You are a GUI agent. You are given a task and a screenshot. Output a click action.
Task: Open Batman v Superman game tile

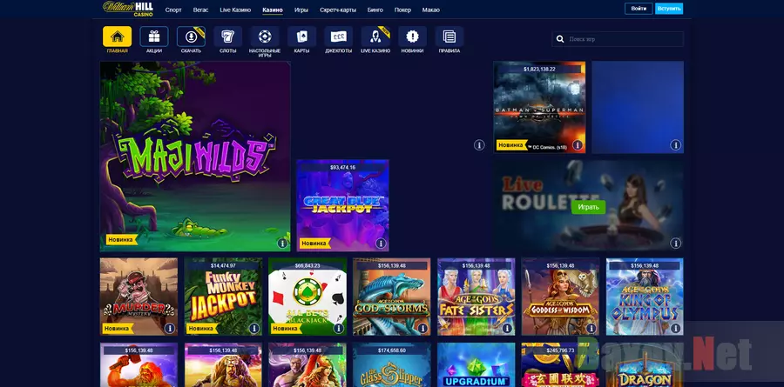[x=539, y=107]
